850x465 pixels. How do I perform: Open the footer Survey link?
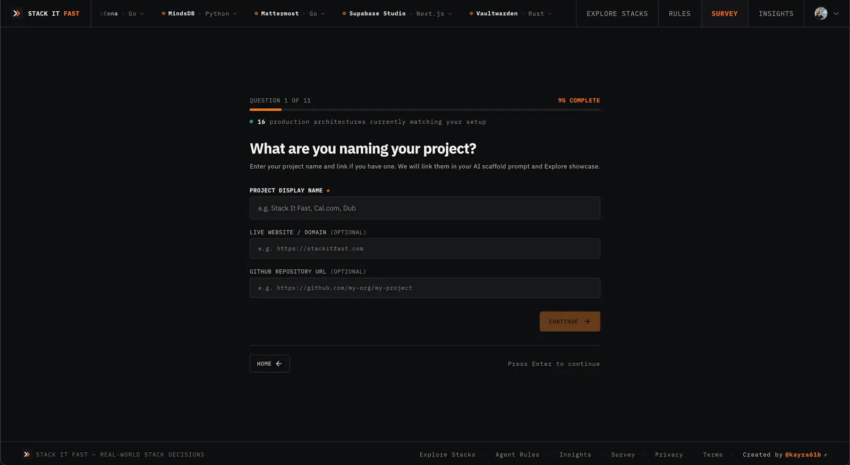[623, 455]
